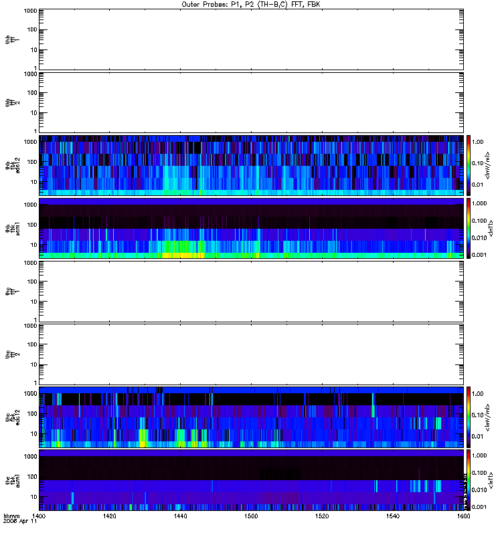The width and height of the screenshot is (502, 535).
Task: Click the empty thb fft 2 plot panel
Action: (252, 102)
